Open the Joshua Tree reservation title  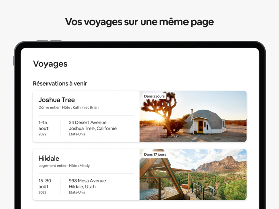coord(57,100)
